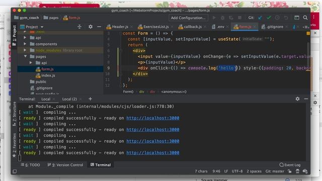322x181 pixels.
Task: Click Add Configuration... button
Action: (188, 18)
